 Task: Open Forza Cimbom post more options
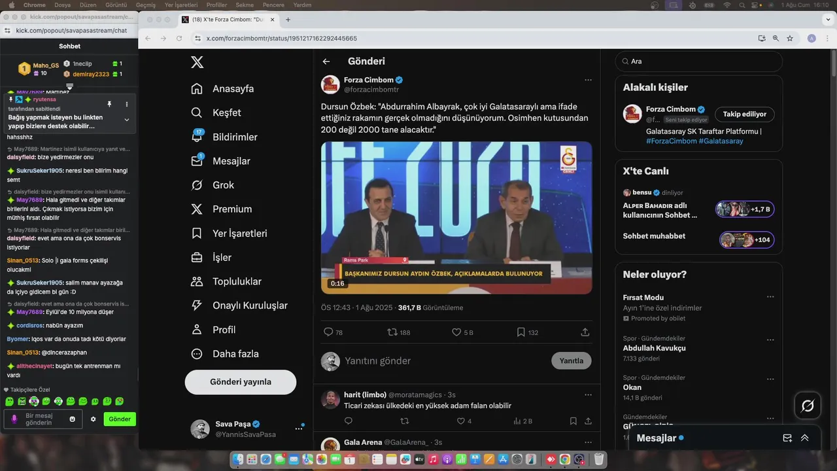pos(588,80)
